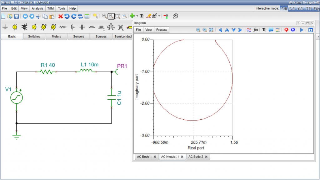Pick the resistor component from the toolbar

click(x=63, y=27)
